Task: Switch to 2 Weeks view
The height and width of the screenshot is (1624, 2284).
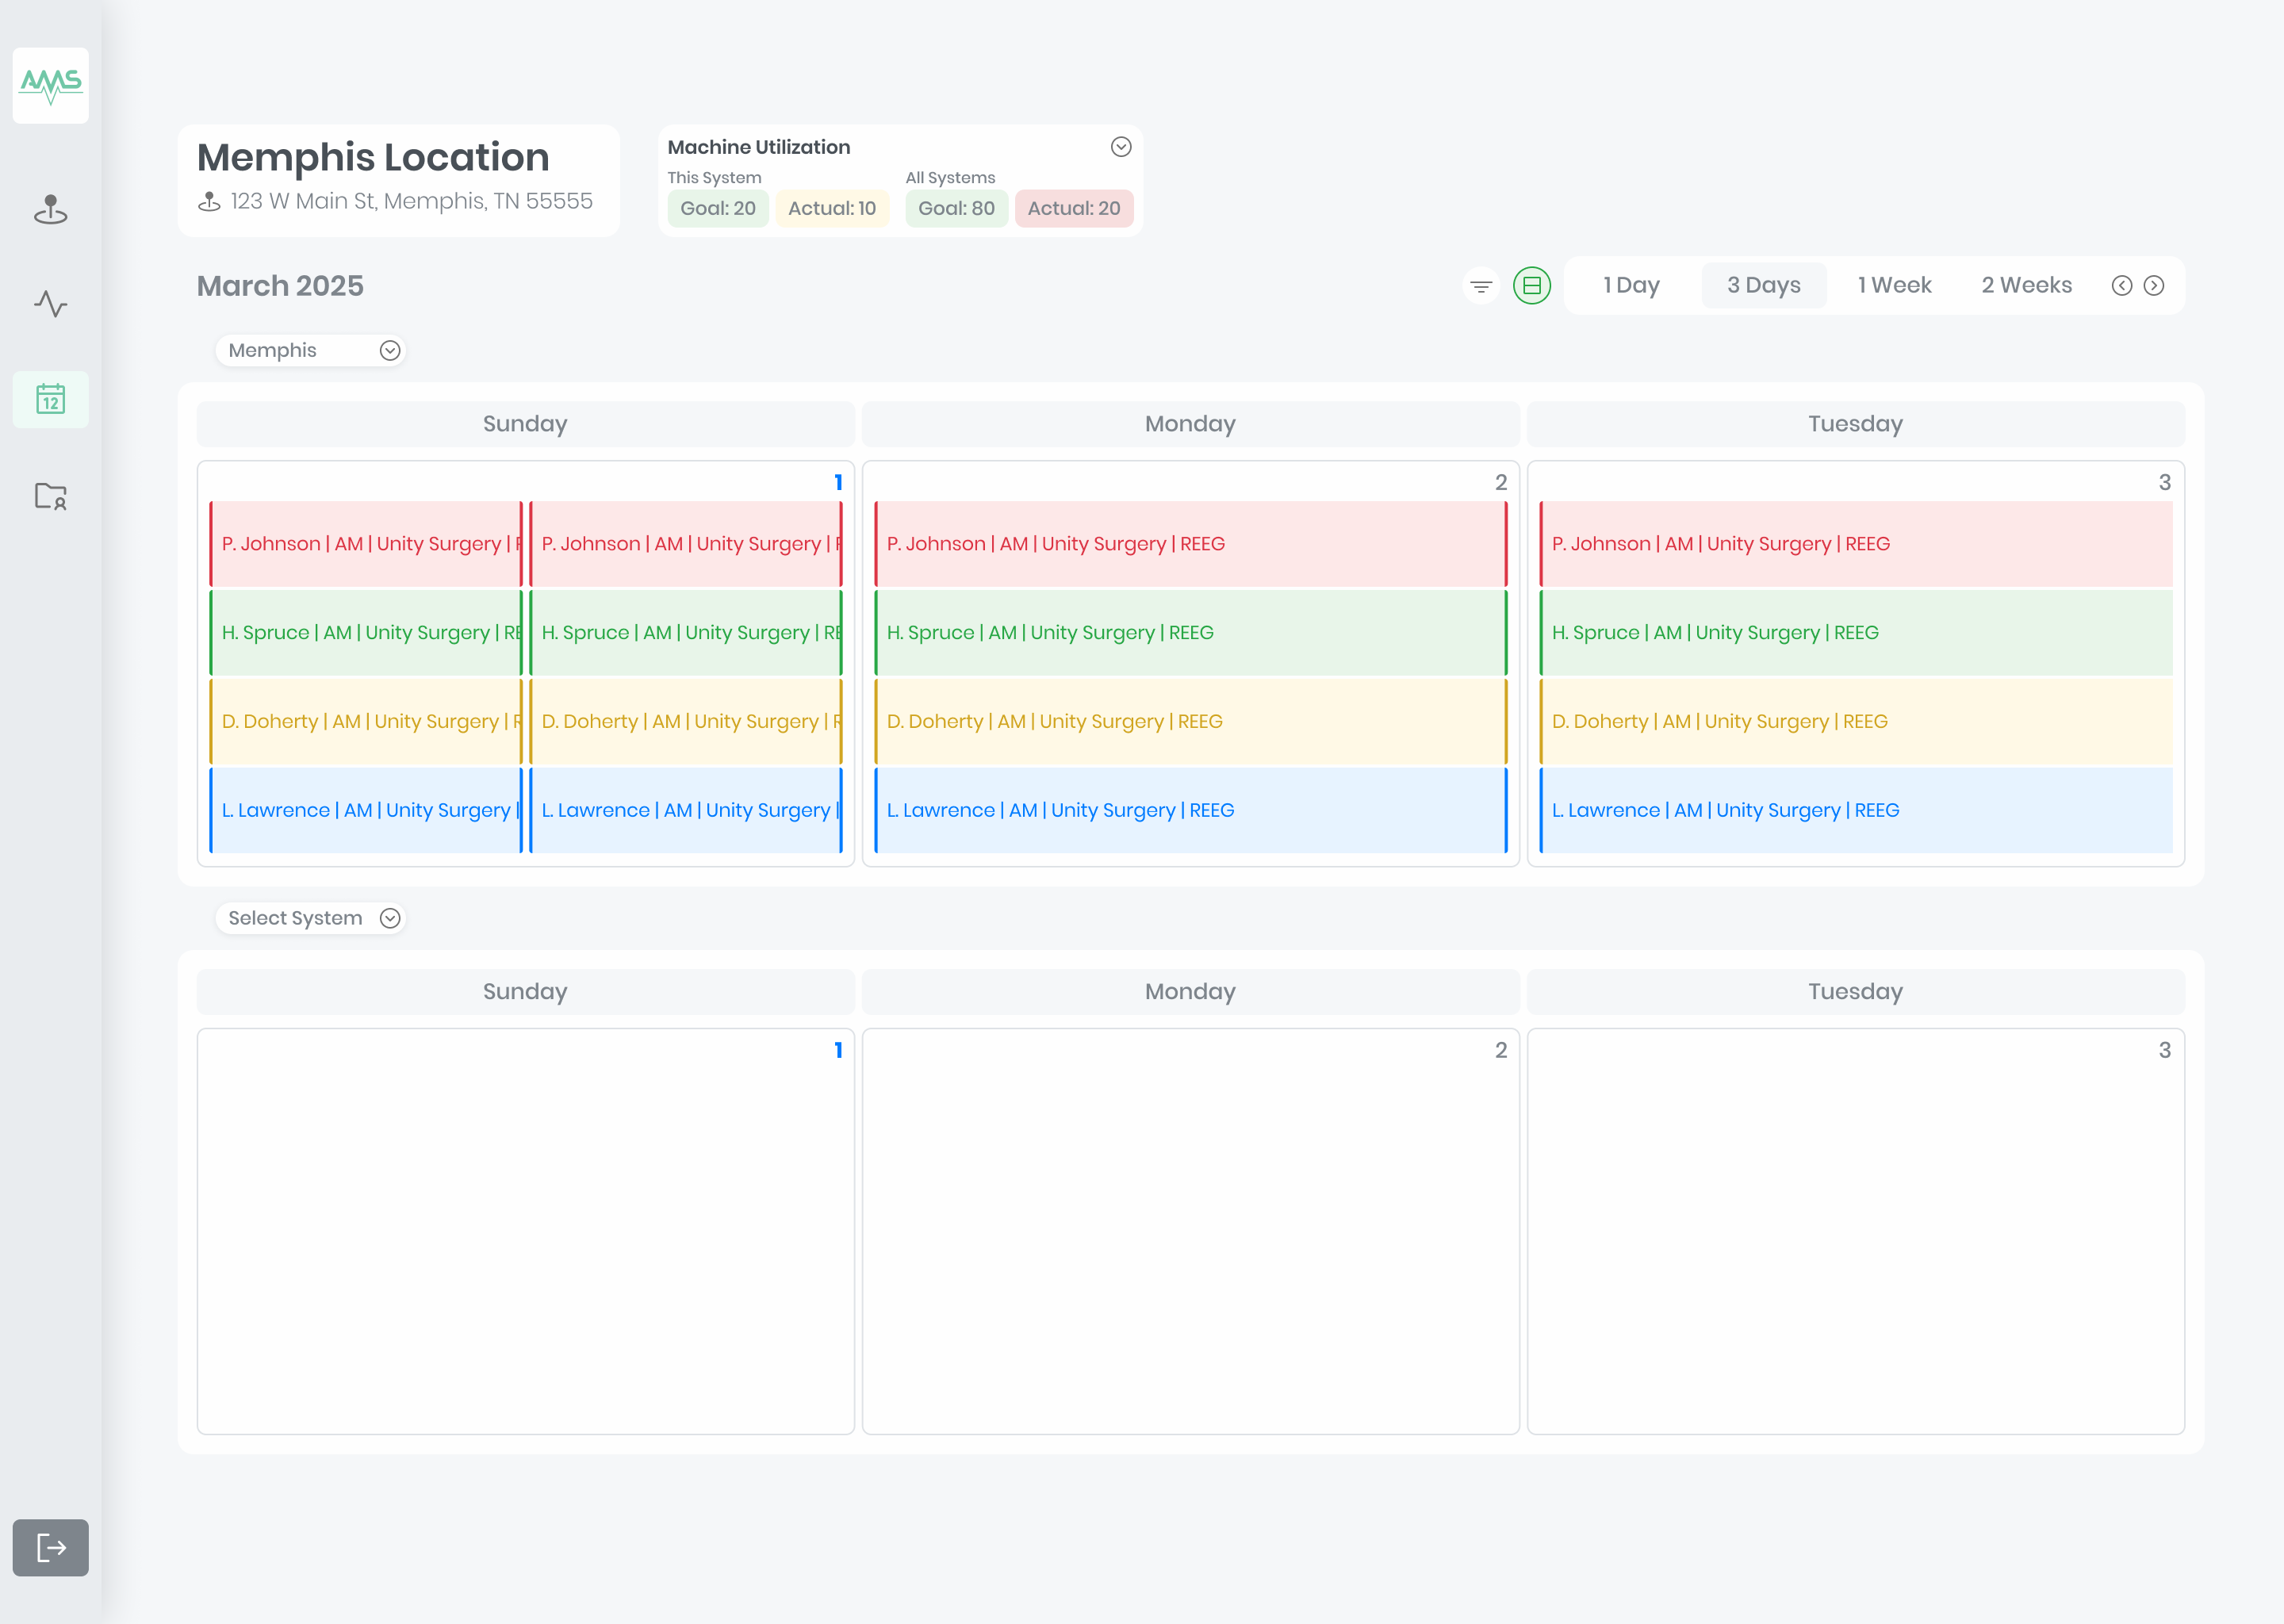Action: pos(2026,286)
